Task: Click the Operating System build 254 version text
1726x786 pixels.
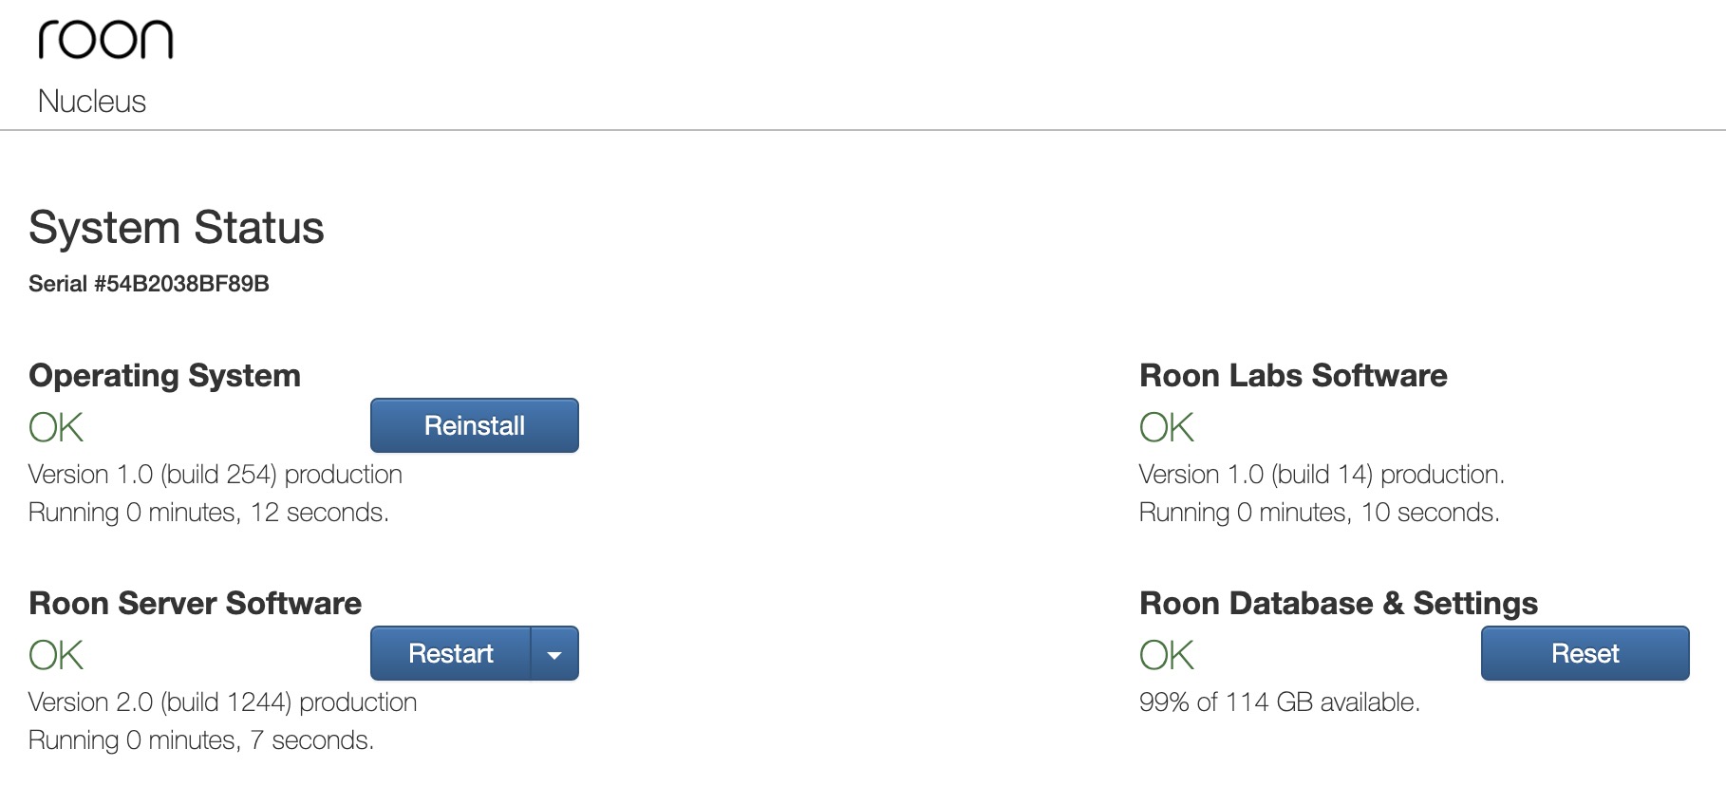Action: click(216, 475)
